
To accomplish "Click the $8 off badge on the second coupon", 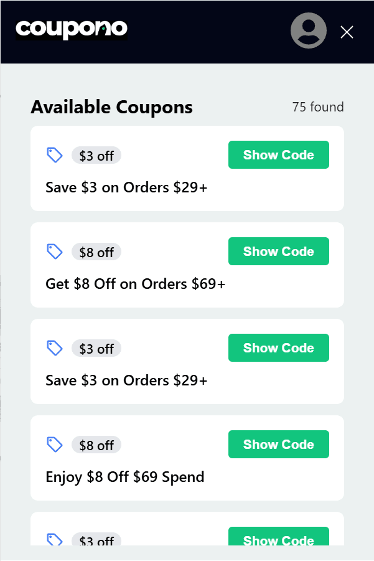I will click(96, 252).
